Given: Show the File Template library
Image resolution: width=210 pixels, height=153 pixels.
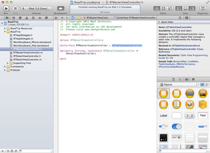Looking at the screenshot, I should click(173, 79).
